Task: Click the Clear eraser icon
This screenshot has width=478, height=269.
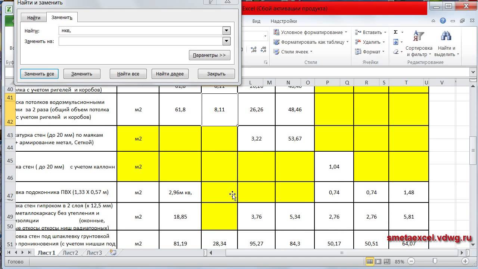Action: (396, 52)
